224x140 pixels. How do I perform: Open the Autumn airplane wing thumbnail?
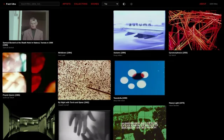coord(139,30)
